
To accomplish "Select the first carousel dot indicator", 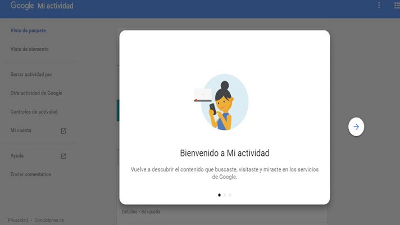I will (219, 195).
